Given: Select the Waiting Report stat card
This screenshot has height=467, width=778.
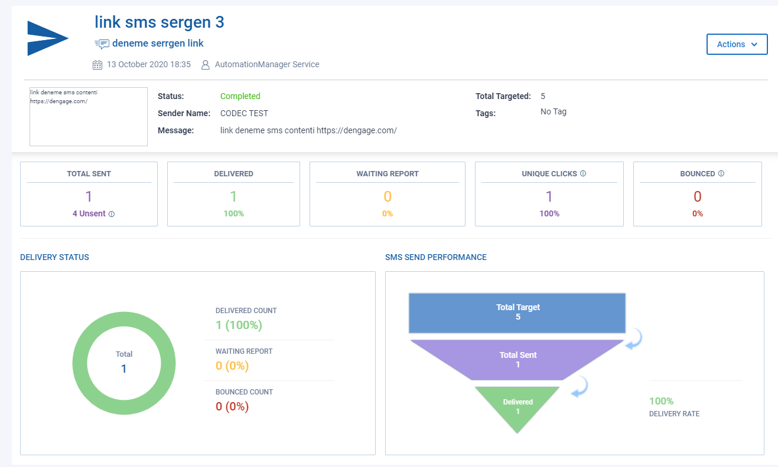Looking at the screenshot, I should 388,194.
